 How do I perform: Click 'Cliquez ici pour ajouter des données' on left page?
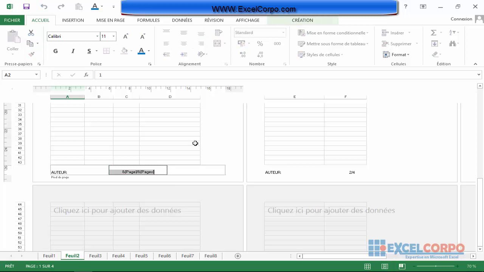[x=117, y=210]
